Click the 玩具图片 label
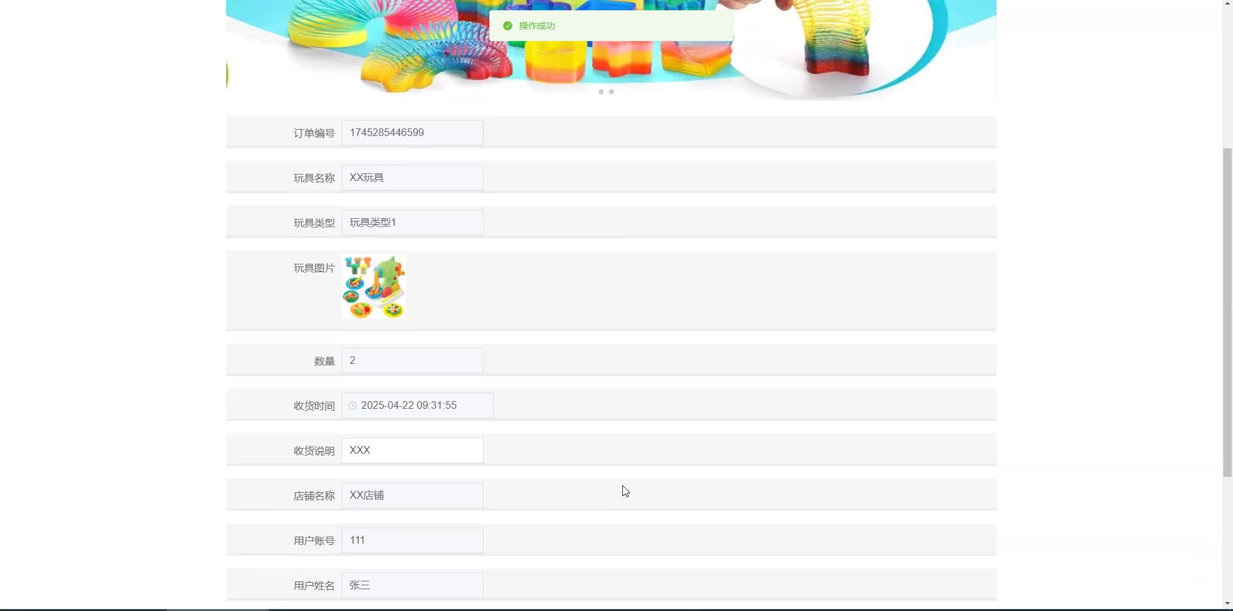This screenshot has width=1233, height=611. [x=314, y=268]
